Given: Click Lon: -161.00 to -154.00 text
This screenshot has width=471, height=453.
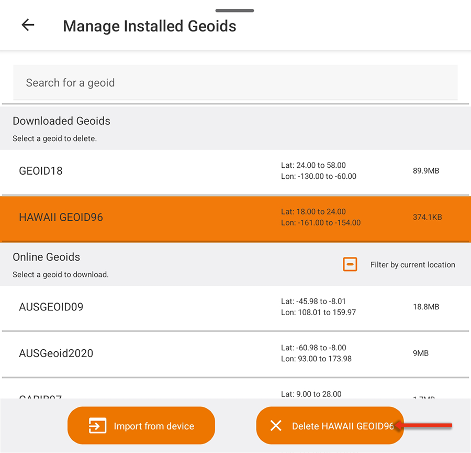Looking at the screenshot, I should (x=321, y=223).
